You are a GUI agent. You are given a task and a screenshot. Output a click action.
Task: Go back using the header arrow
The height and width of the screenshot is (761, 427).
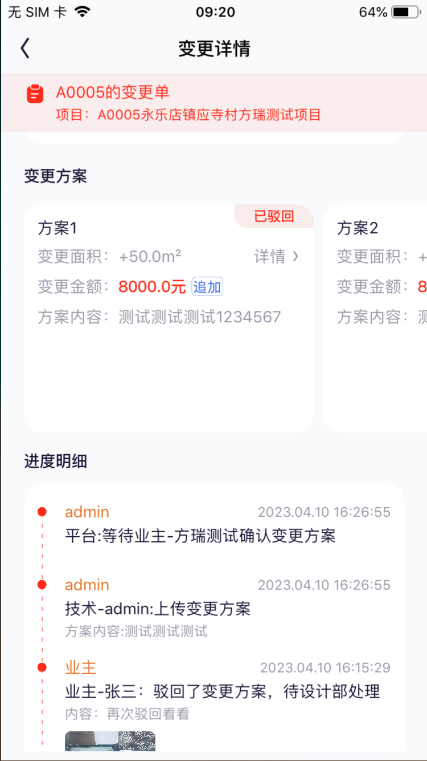click(x=24, y=48)
